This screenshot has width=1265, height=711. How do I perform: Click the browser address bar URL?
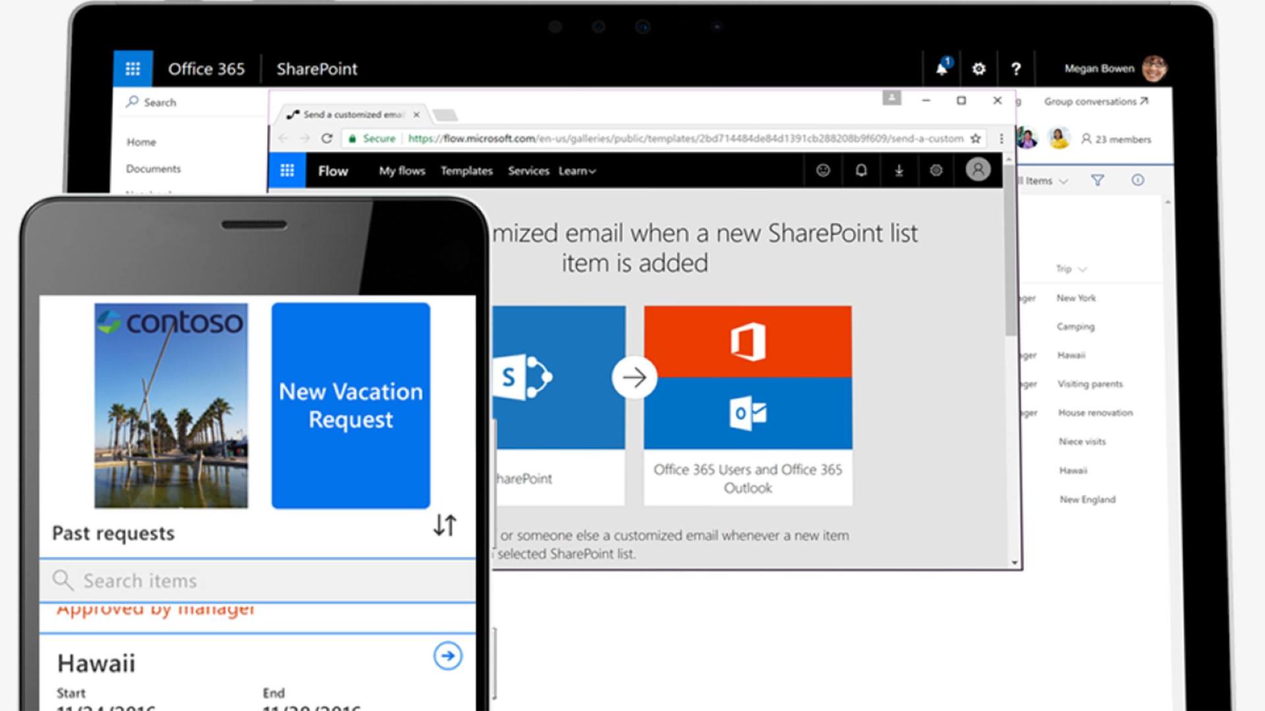point(685,138)
